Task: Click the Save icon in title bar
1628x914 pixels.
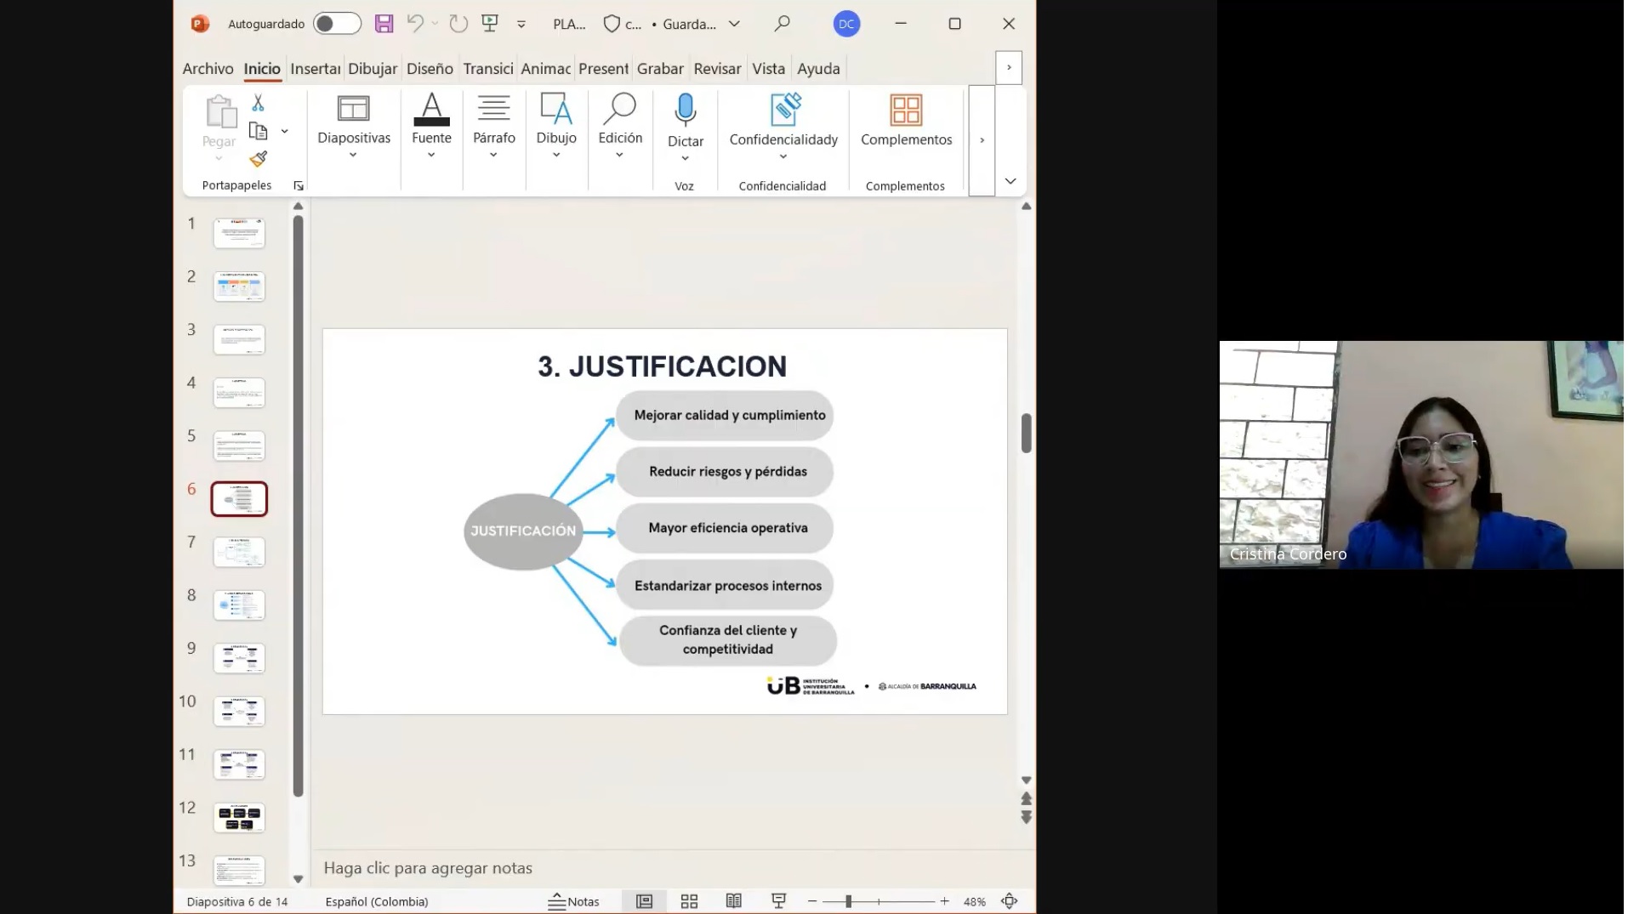Action: coord(384,24)
